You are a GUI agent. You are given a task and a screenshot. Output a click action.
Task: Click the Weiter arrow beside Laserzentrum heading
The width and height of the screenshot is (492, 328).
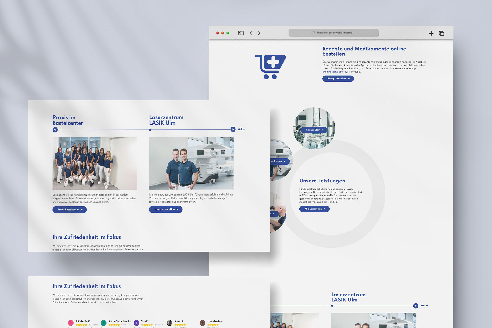pyautogui.click(x=233, y=129)
